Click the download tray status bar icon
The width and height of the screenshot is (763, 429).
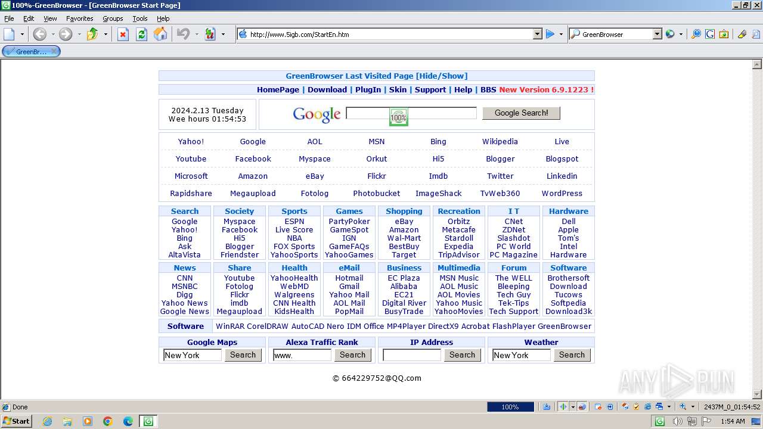point(547,407)
